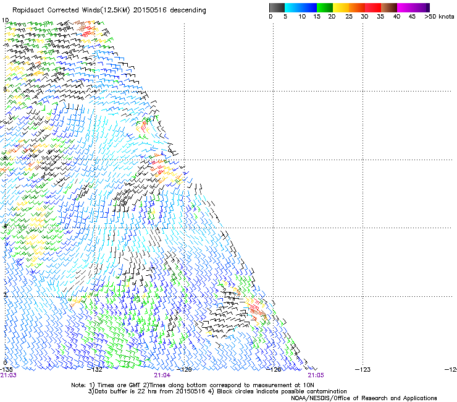Pick the red 30-35 knots legend swatch
The image size is (457, 402).
pos(373,7)
